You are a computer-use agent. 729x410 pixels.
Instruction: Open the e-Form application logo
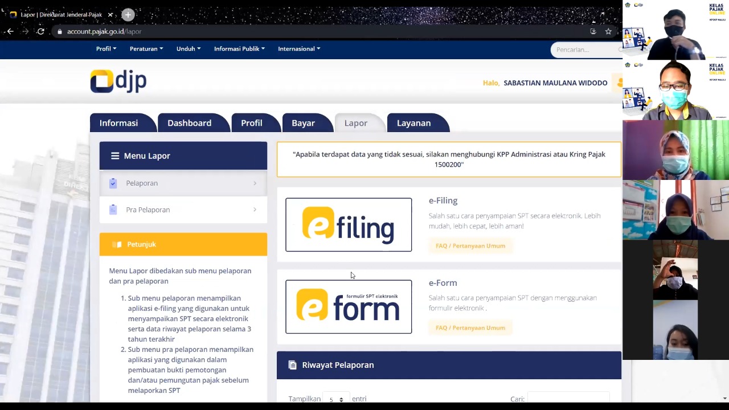[348, 307]
